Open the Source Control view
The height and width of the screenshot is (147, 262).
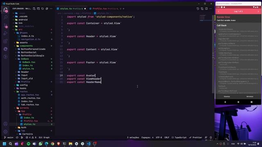(x=5, y=25)
